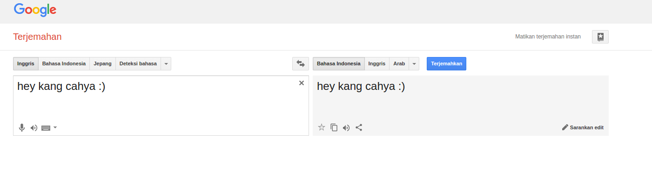Clear the source text with X
This screenshot has height=196, width=652.
[301, 83]
